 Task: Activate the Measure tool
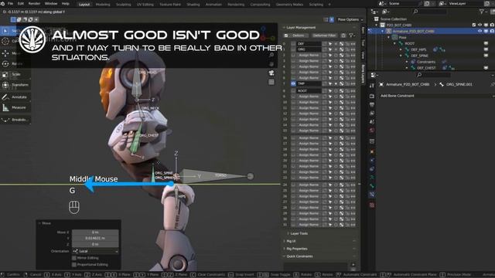click(x=15, y=108)
